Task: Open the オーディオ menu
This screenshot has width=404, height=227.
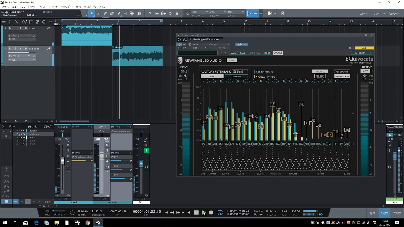Action: coord(53,7)
